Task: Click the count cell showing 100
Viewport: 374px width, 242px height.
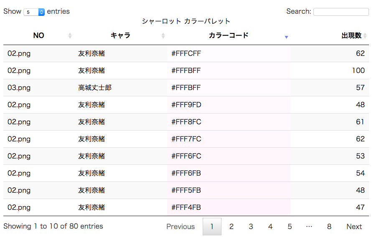Action: (358, 71)
